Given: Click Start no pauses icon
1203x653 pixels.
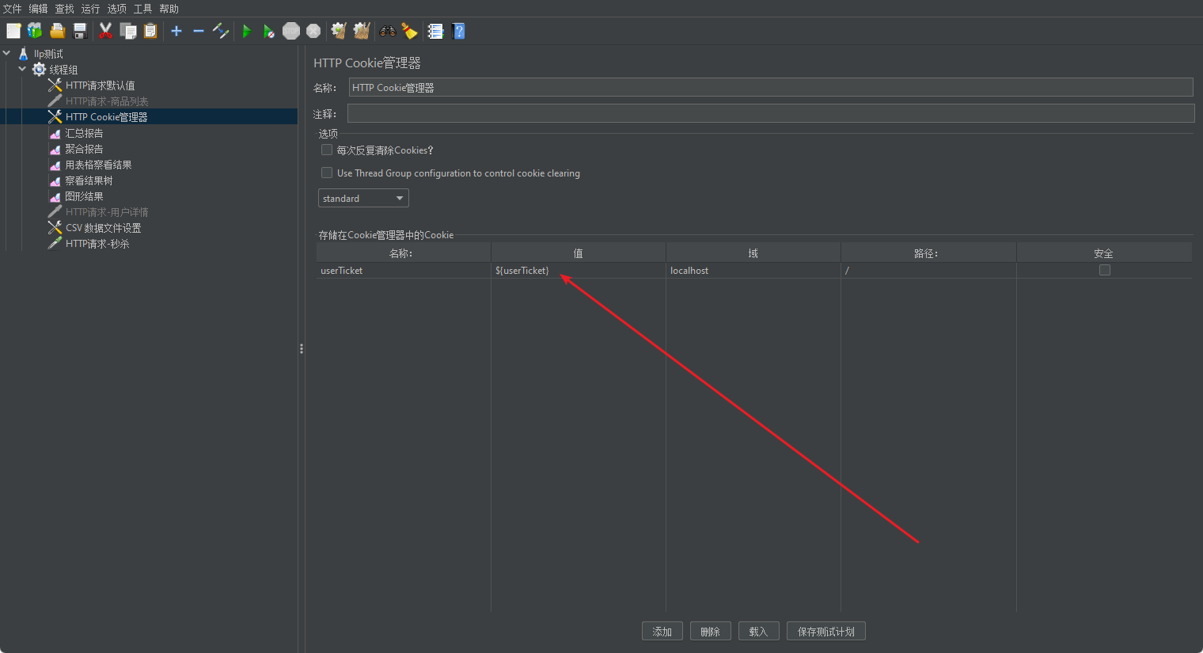Looking at the screenshot, I should point(269,31).
